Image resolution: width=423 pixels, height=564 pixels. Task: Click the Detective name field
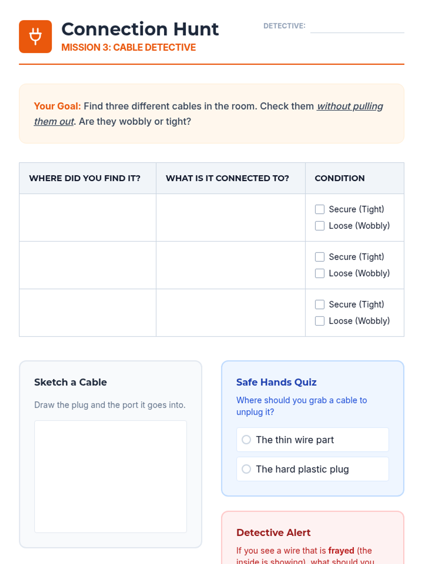[x=357, y=27]
